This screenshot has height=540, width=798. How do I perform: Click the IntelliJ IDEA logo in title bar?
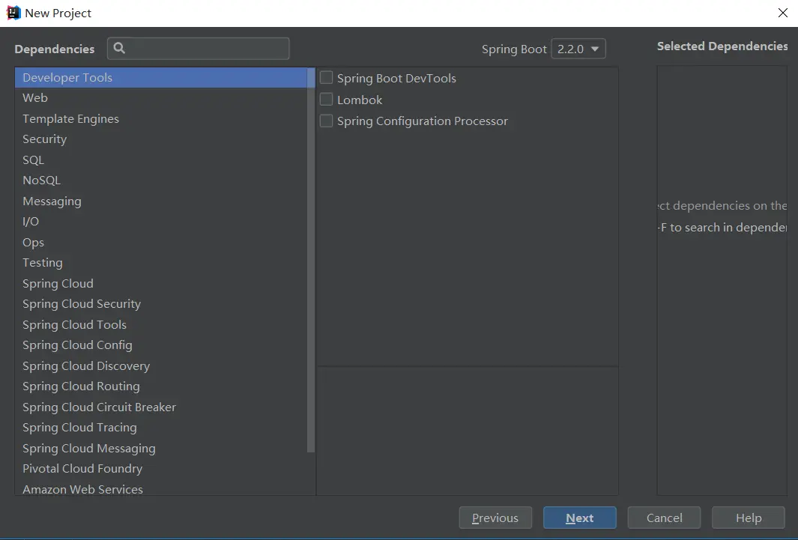tap(13, 13)
